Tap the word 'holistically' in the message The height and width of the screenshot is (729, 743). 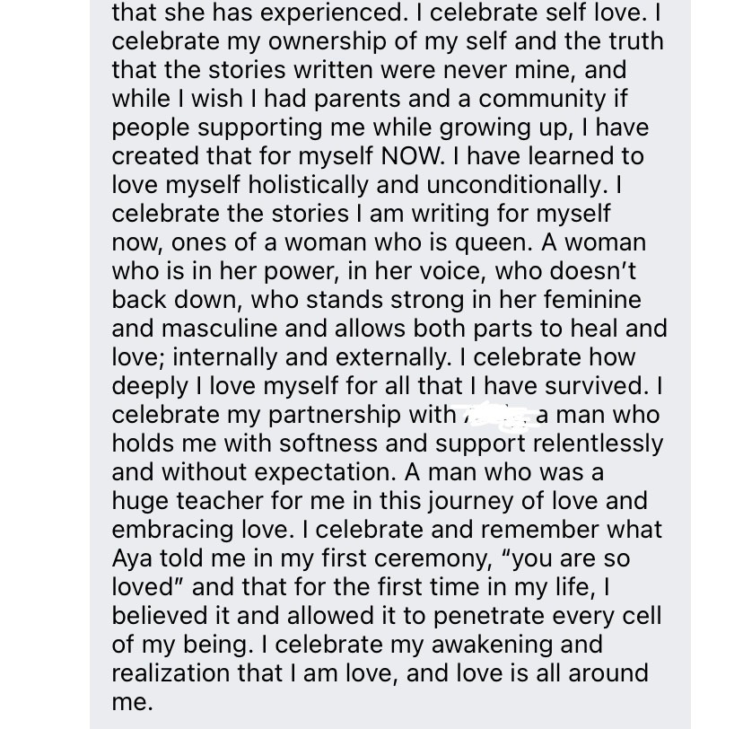coord(308,185)
